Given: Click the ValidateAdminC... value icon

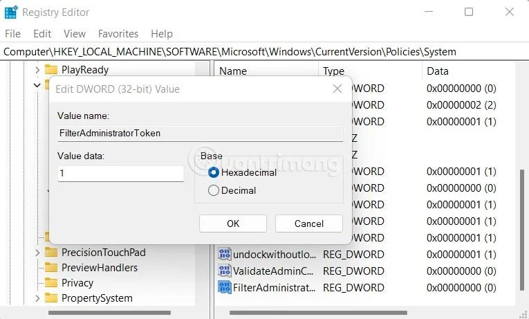Looking at the screenshot, I should (x=224, y=271).
